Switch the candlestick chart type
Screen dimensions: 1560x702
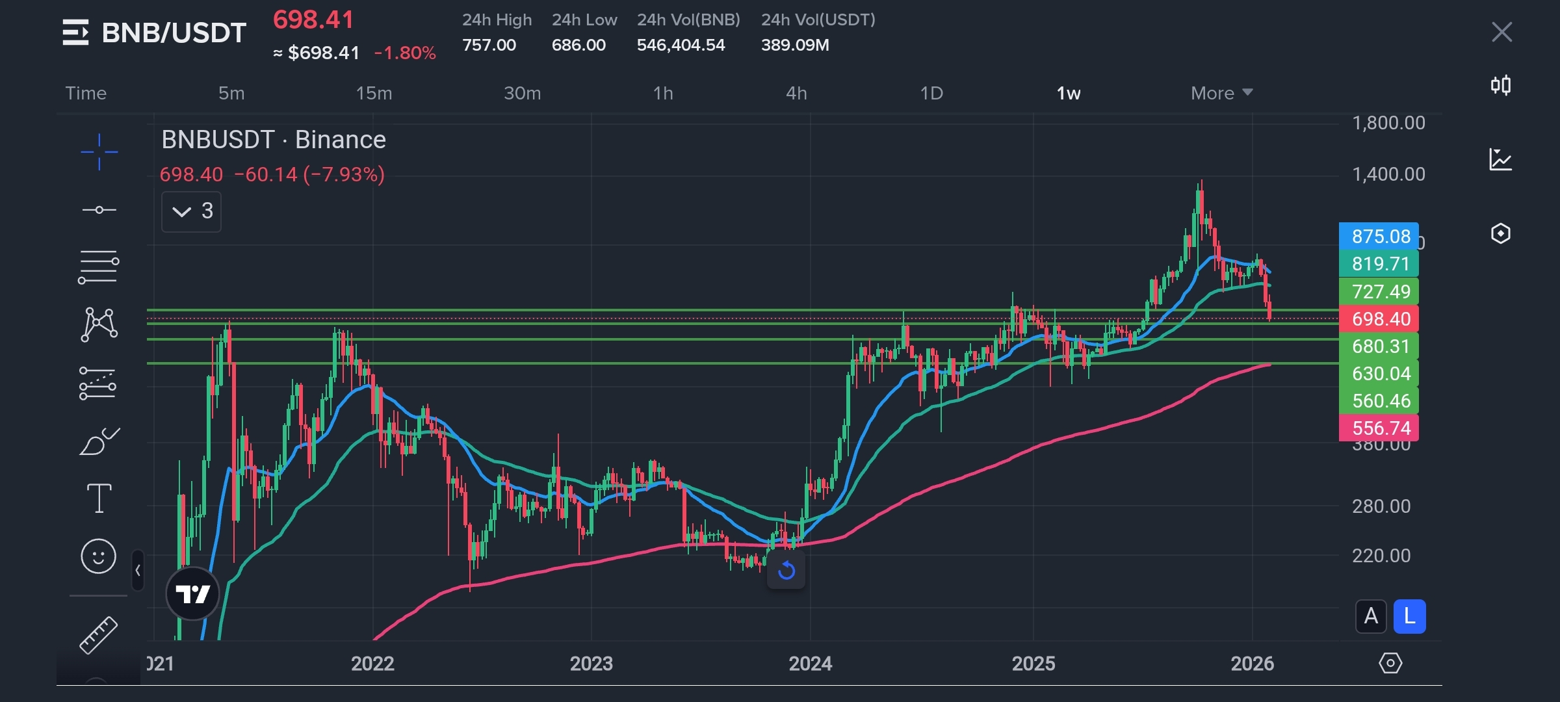[x=1500, y=85]
